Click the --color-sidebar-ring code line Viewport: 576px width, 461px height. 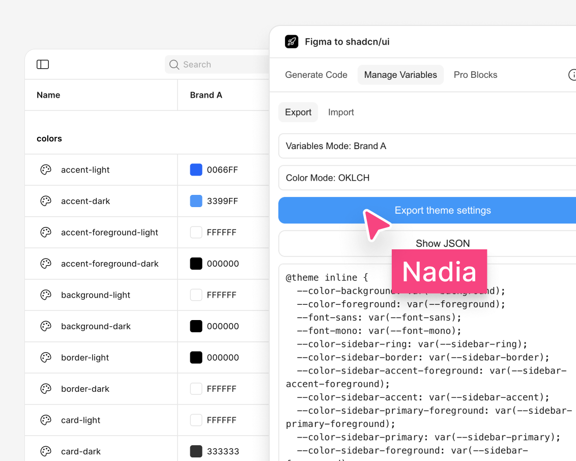(412, 344)
